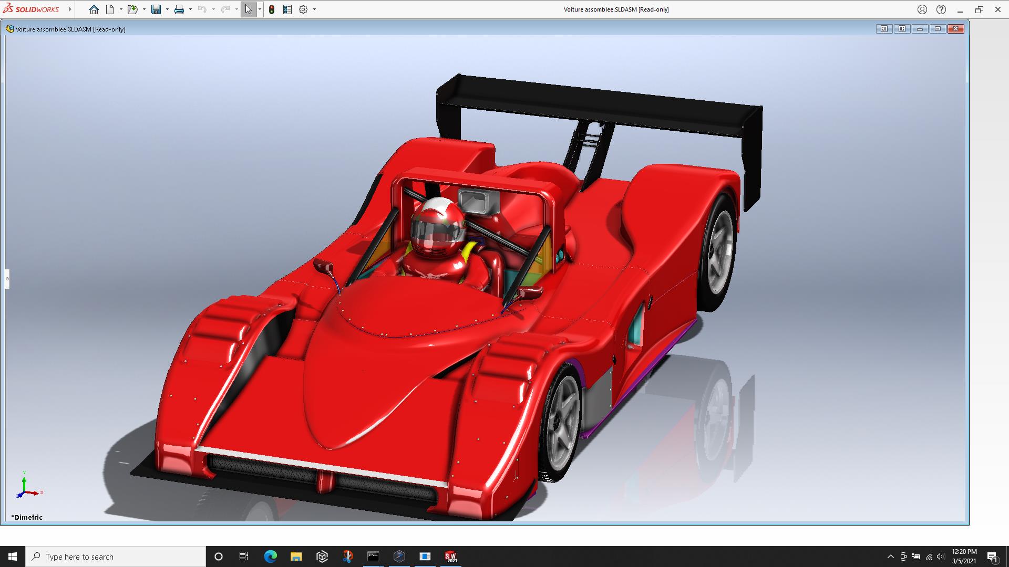Screen dimensions: 1009x567
Task: Open File Properties list icon
Action: (x=287, y=9)
